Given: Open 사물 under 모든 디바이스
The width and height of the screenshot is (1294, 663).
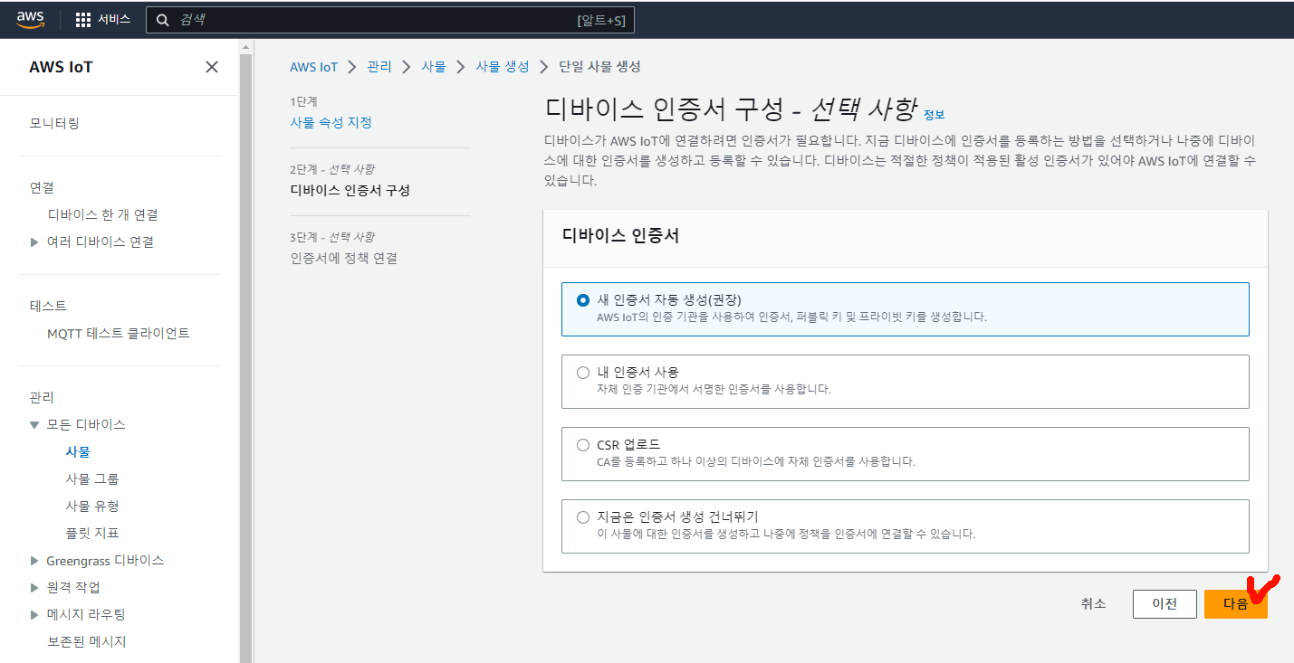Looking at the screenshot, I should 78,451.
